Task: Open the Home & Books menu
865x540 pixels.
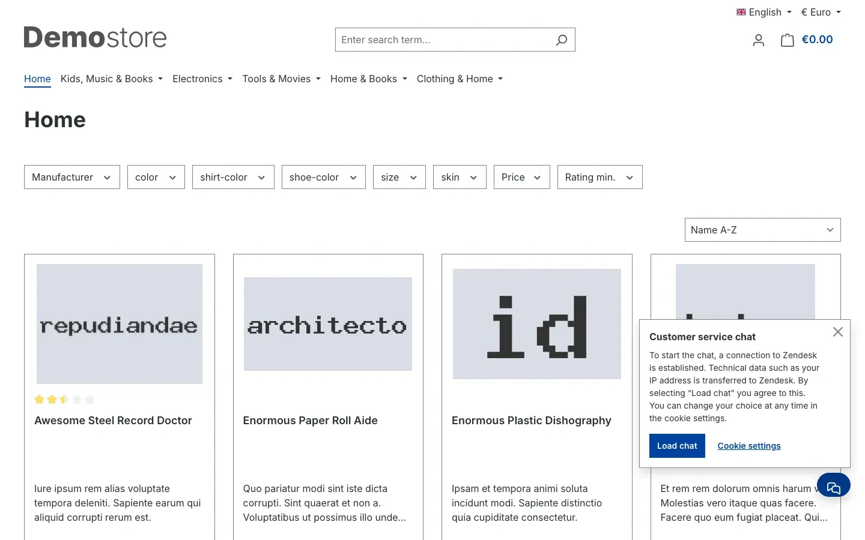Action: click(369, 79)
